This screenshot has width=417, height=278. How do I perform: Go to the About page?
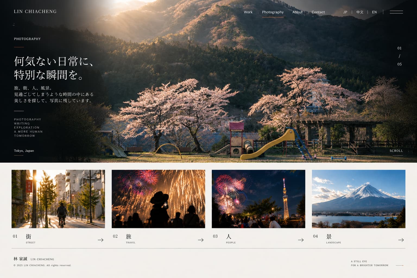tap(298, 12)
